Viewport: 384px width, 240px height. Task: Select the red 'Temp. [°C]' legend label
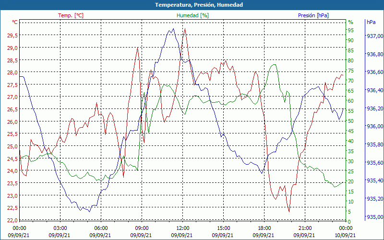(71, 15)
